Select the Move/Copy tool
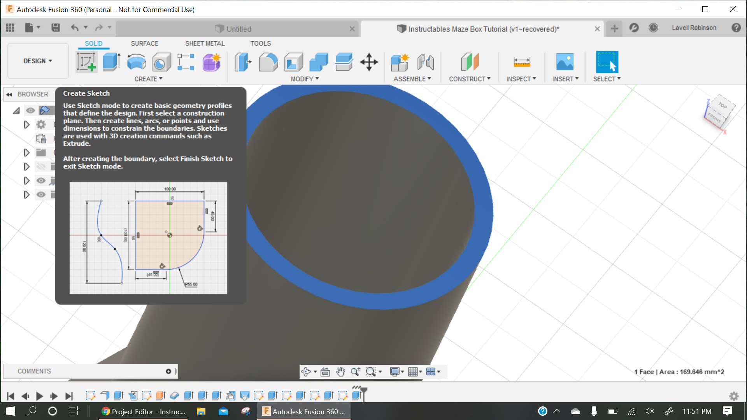This screenshot has height=420, width=747. point(369,62)
